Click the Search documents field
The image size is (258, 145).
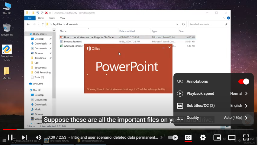click(x=208, y=24)
